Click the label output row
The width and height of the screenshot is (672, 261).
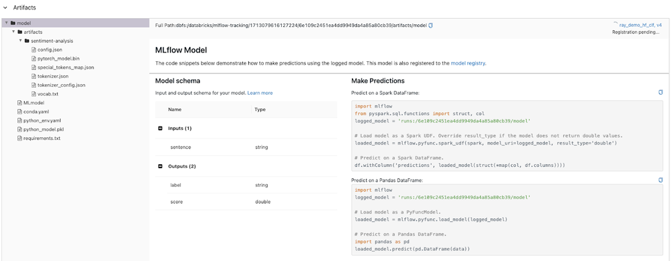pyautogui.click(x=246, y=185)
